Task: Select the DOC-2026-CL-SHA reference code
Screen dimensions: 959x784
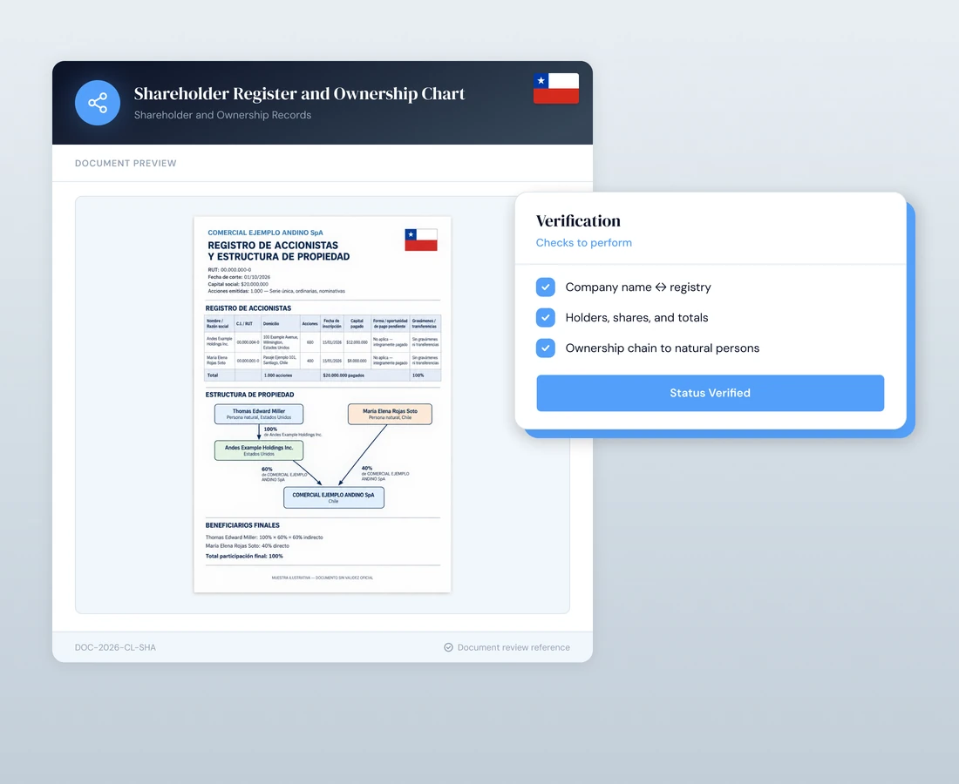Action: tap(115, 647)
